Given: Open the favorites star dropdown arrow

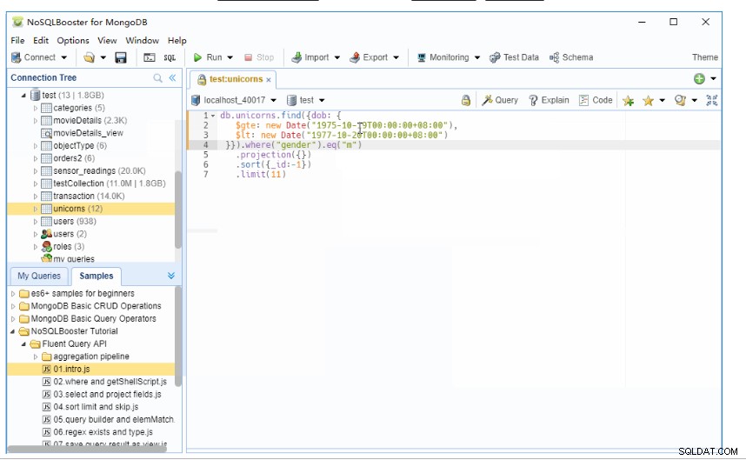Looking at the screenshot, I should 662,100.
